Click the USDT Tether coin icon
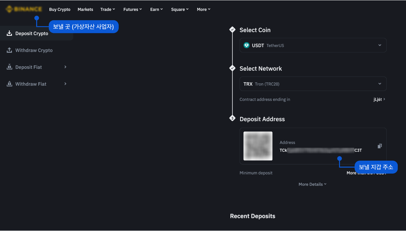406x231 pixels. [246, 45]
